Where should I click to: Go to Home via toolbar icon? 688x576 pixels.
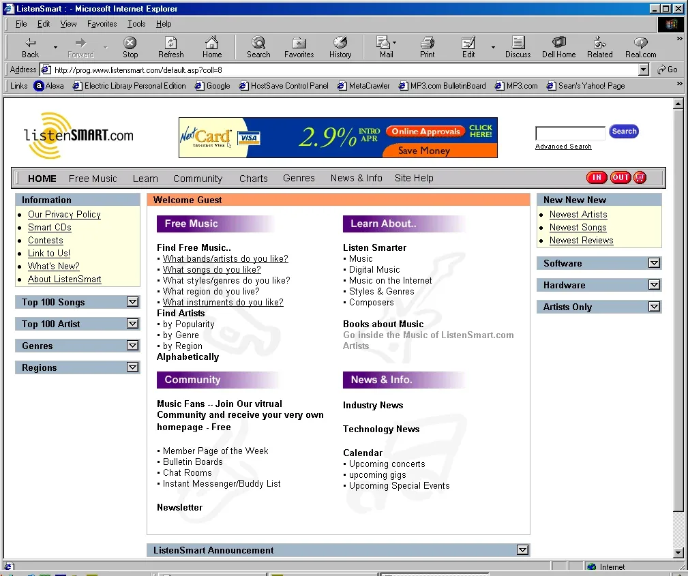click(x=212, y=48)
